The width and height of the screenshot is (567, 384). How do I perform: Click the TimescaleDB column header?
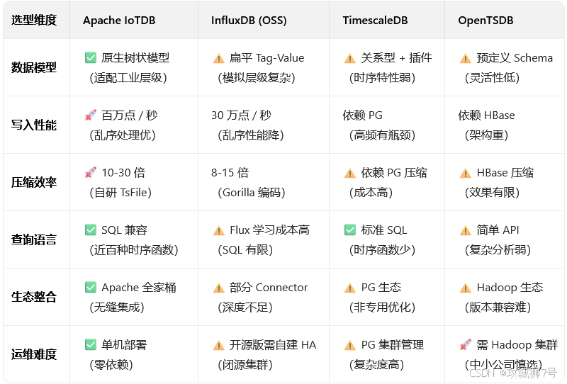[375, 21]
